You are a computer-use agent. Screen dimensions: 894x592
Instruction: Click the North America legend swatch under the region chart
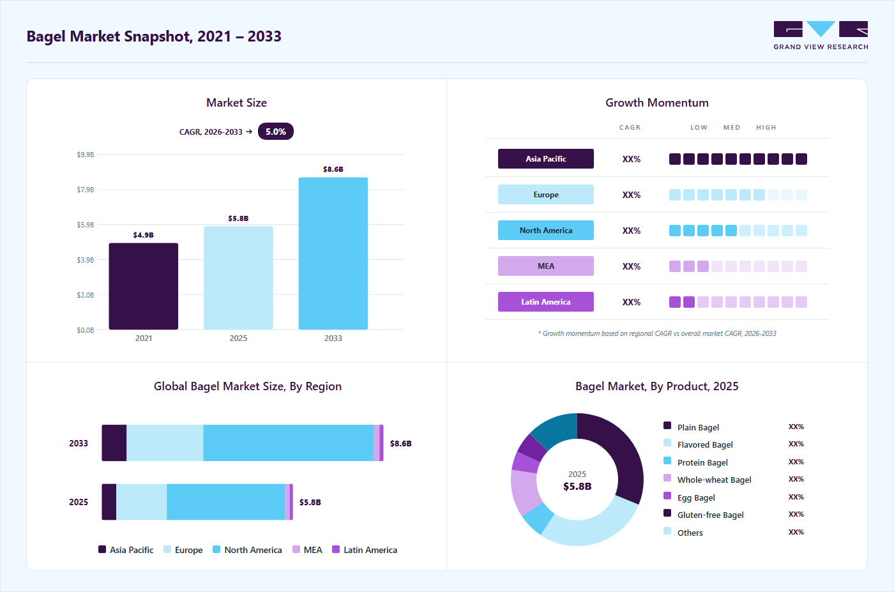(x=216, y=549)
